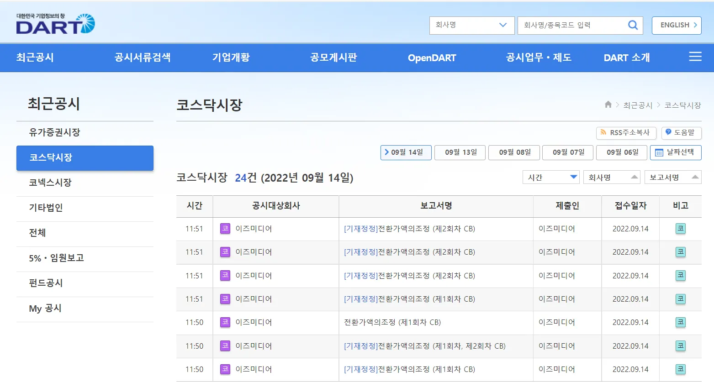Click the DART logo

pos(55,24)
